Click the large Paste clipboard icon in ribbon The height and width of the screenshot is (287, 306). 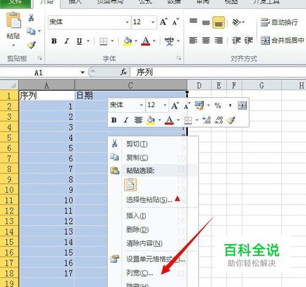pos(13,20)
